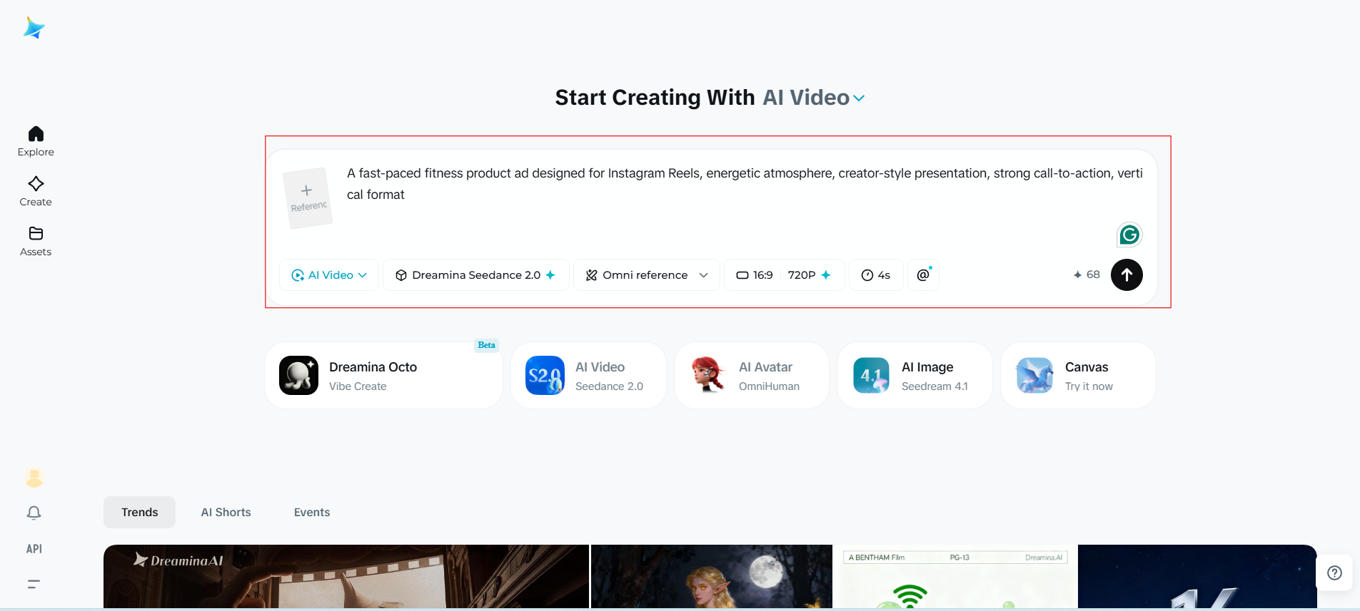Click the Start Creating With heading text
The height and width of the screenshot is (611, 1360).
655,98
